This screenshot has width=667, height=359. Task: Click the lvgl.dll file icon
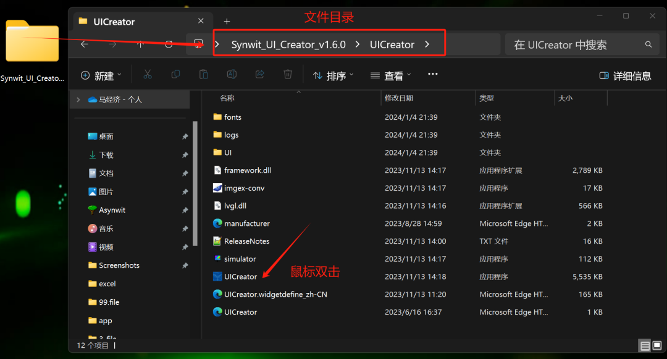pyautogui.click(x=217, y=205)
